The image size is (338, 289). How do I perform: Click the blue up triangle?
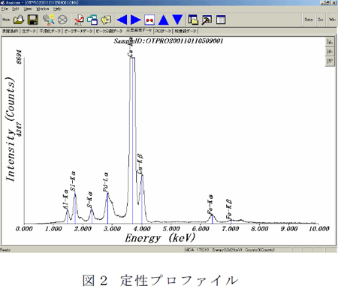164,20
